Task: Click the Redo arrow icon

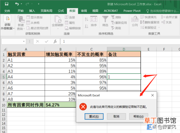Action: click(27, 4)
